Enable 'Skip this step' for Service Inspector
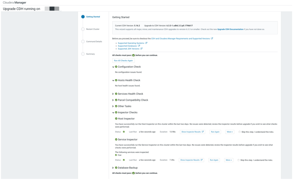Screen dimensions: 295x183 coord(238,160)
